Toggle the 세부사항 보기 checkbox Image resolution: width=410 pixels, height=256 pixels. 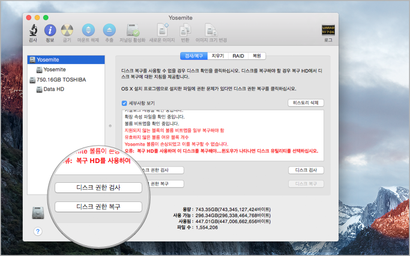click(124, 103)
